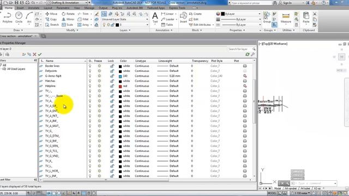Activate the Move command
The image size is (349, 196).
51,14
